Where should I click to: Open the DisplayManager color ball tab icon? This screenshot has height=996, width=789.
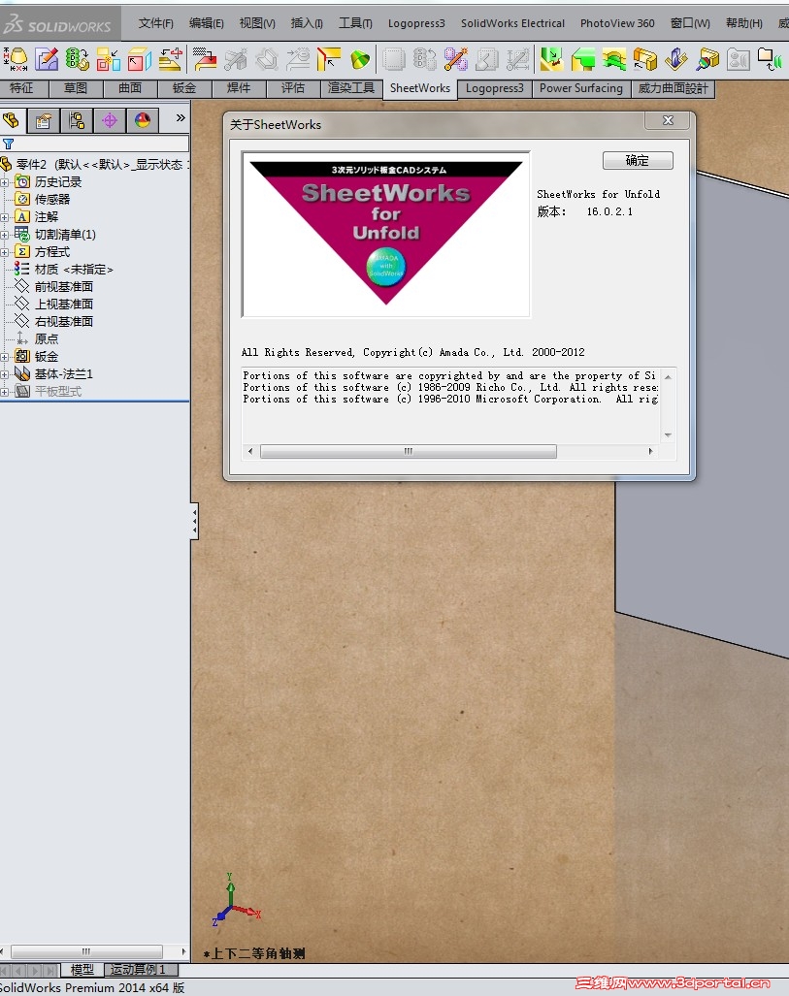(143, 120)
